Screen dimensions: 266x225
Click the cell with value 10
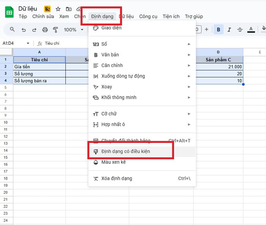[x=219, y=81]
